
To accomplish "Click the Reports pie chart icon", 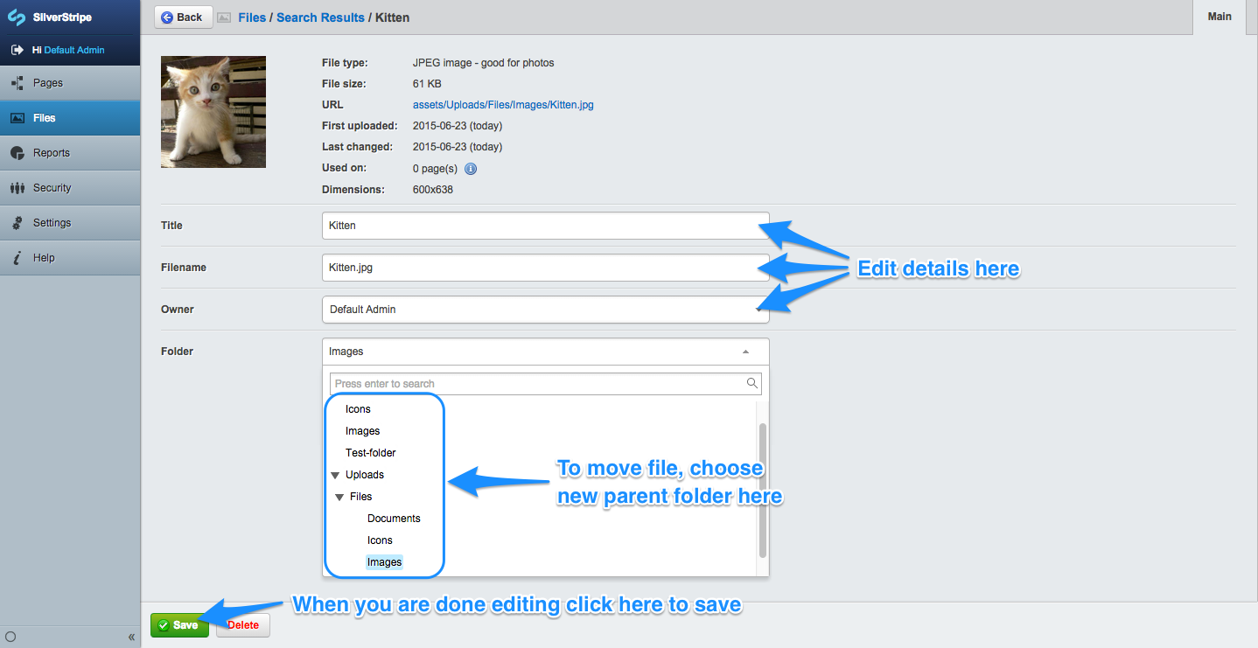I will pos(17,153).
